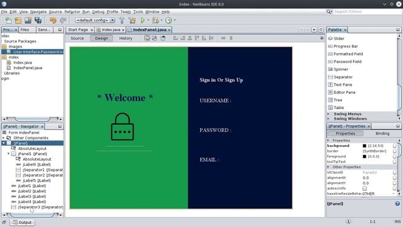
Task: Open the Tools menu
Action: (x=138, y=11)
